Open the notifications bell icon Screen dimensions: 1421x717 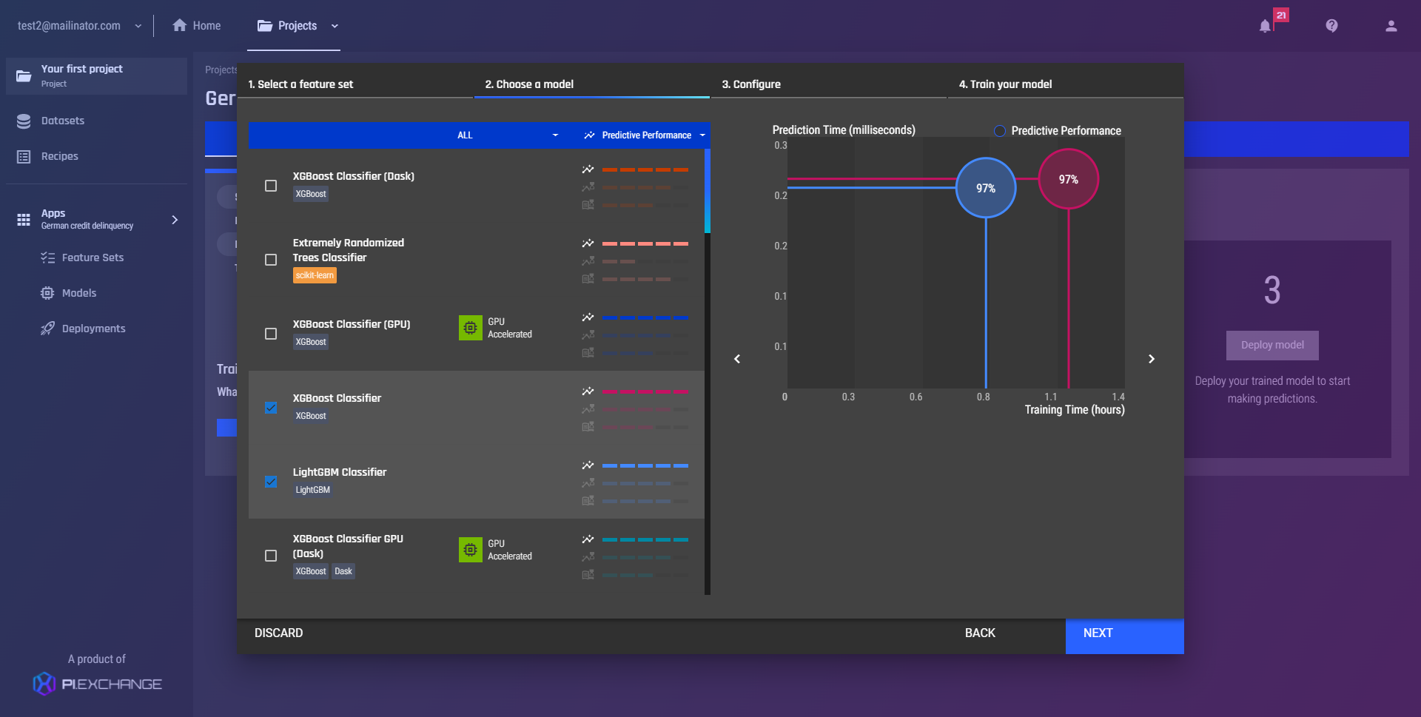(x=1265, y=26)
